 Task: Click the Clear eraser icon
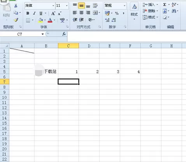point(165,17)
